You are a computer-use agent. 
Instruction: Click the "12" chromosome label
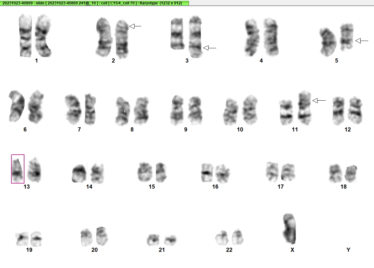click(x=348, y=130)
